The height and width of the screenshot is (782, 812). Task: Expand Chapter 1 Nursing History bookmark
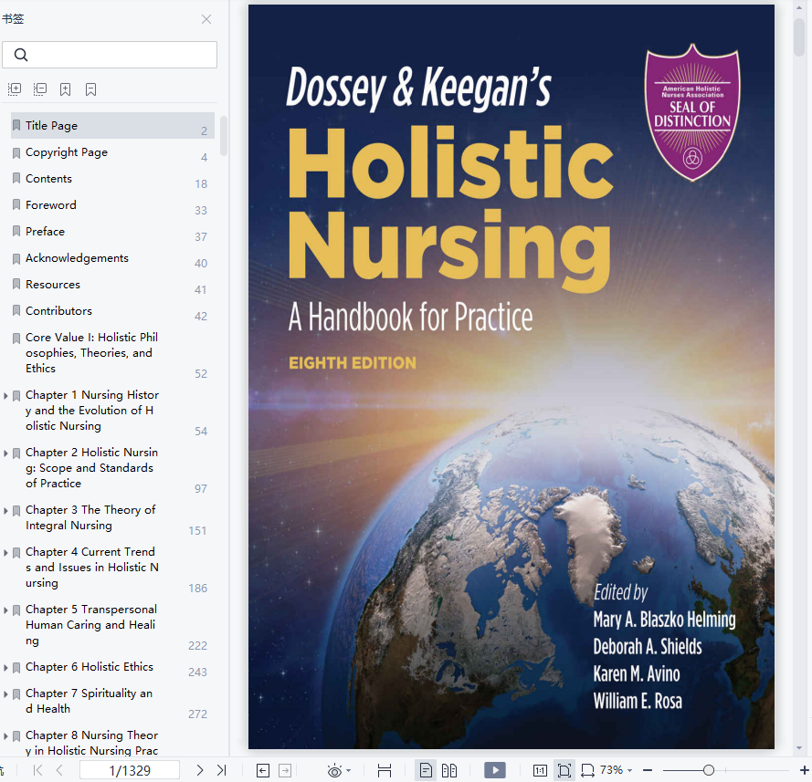5,396
